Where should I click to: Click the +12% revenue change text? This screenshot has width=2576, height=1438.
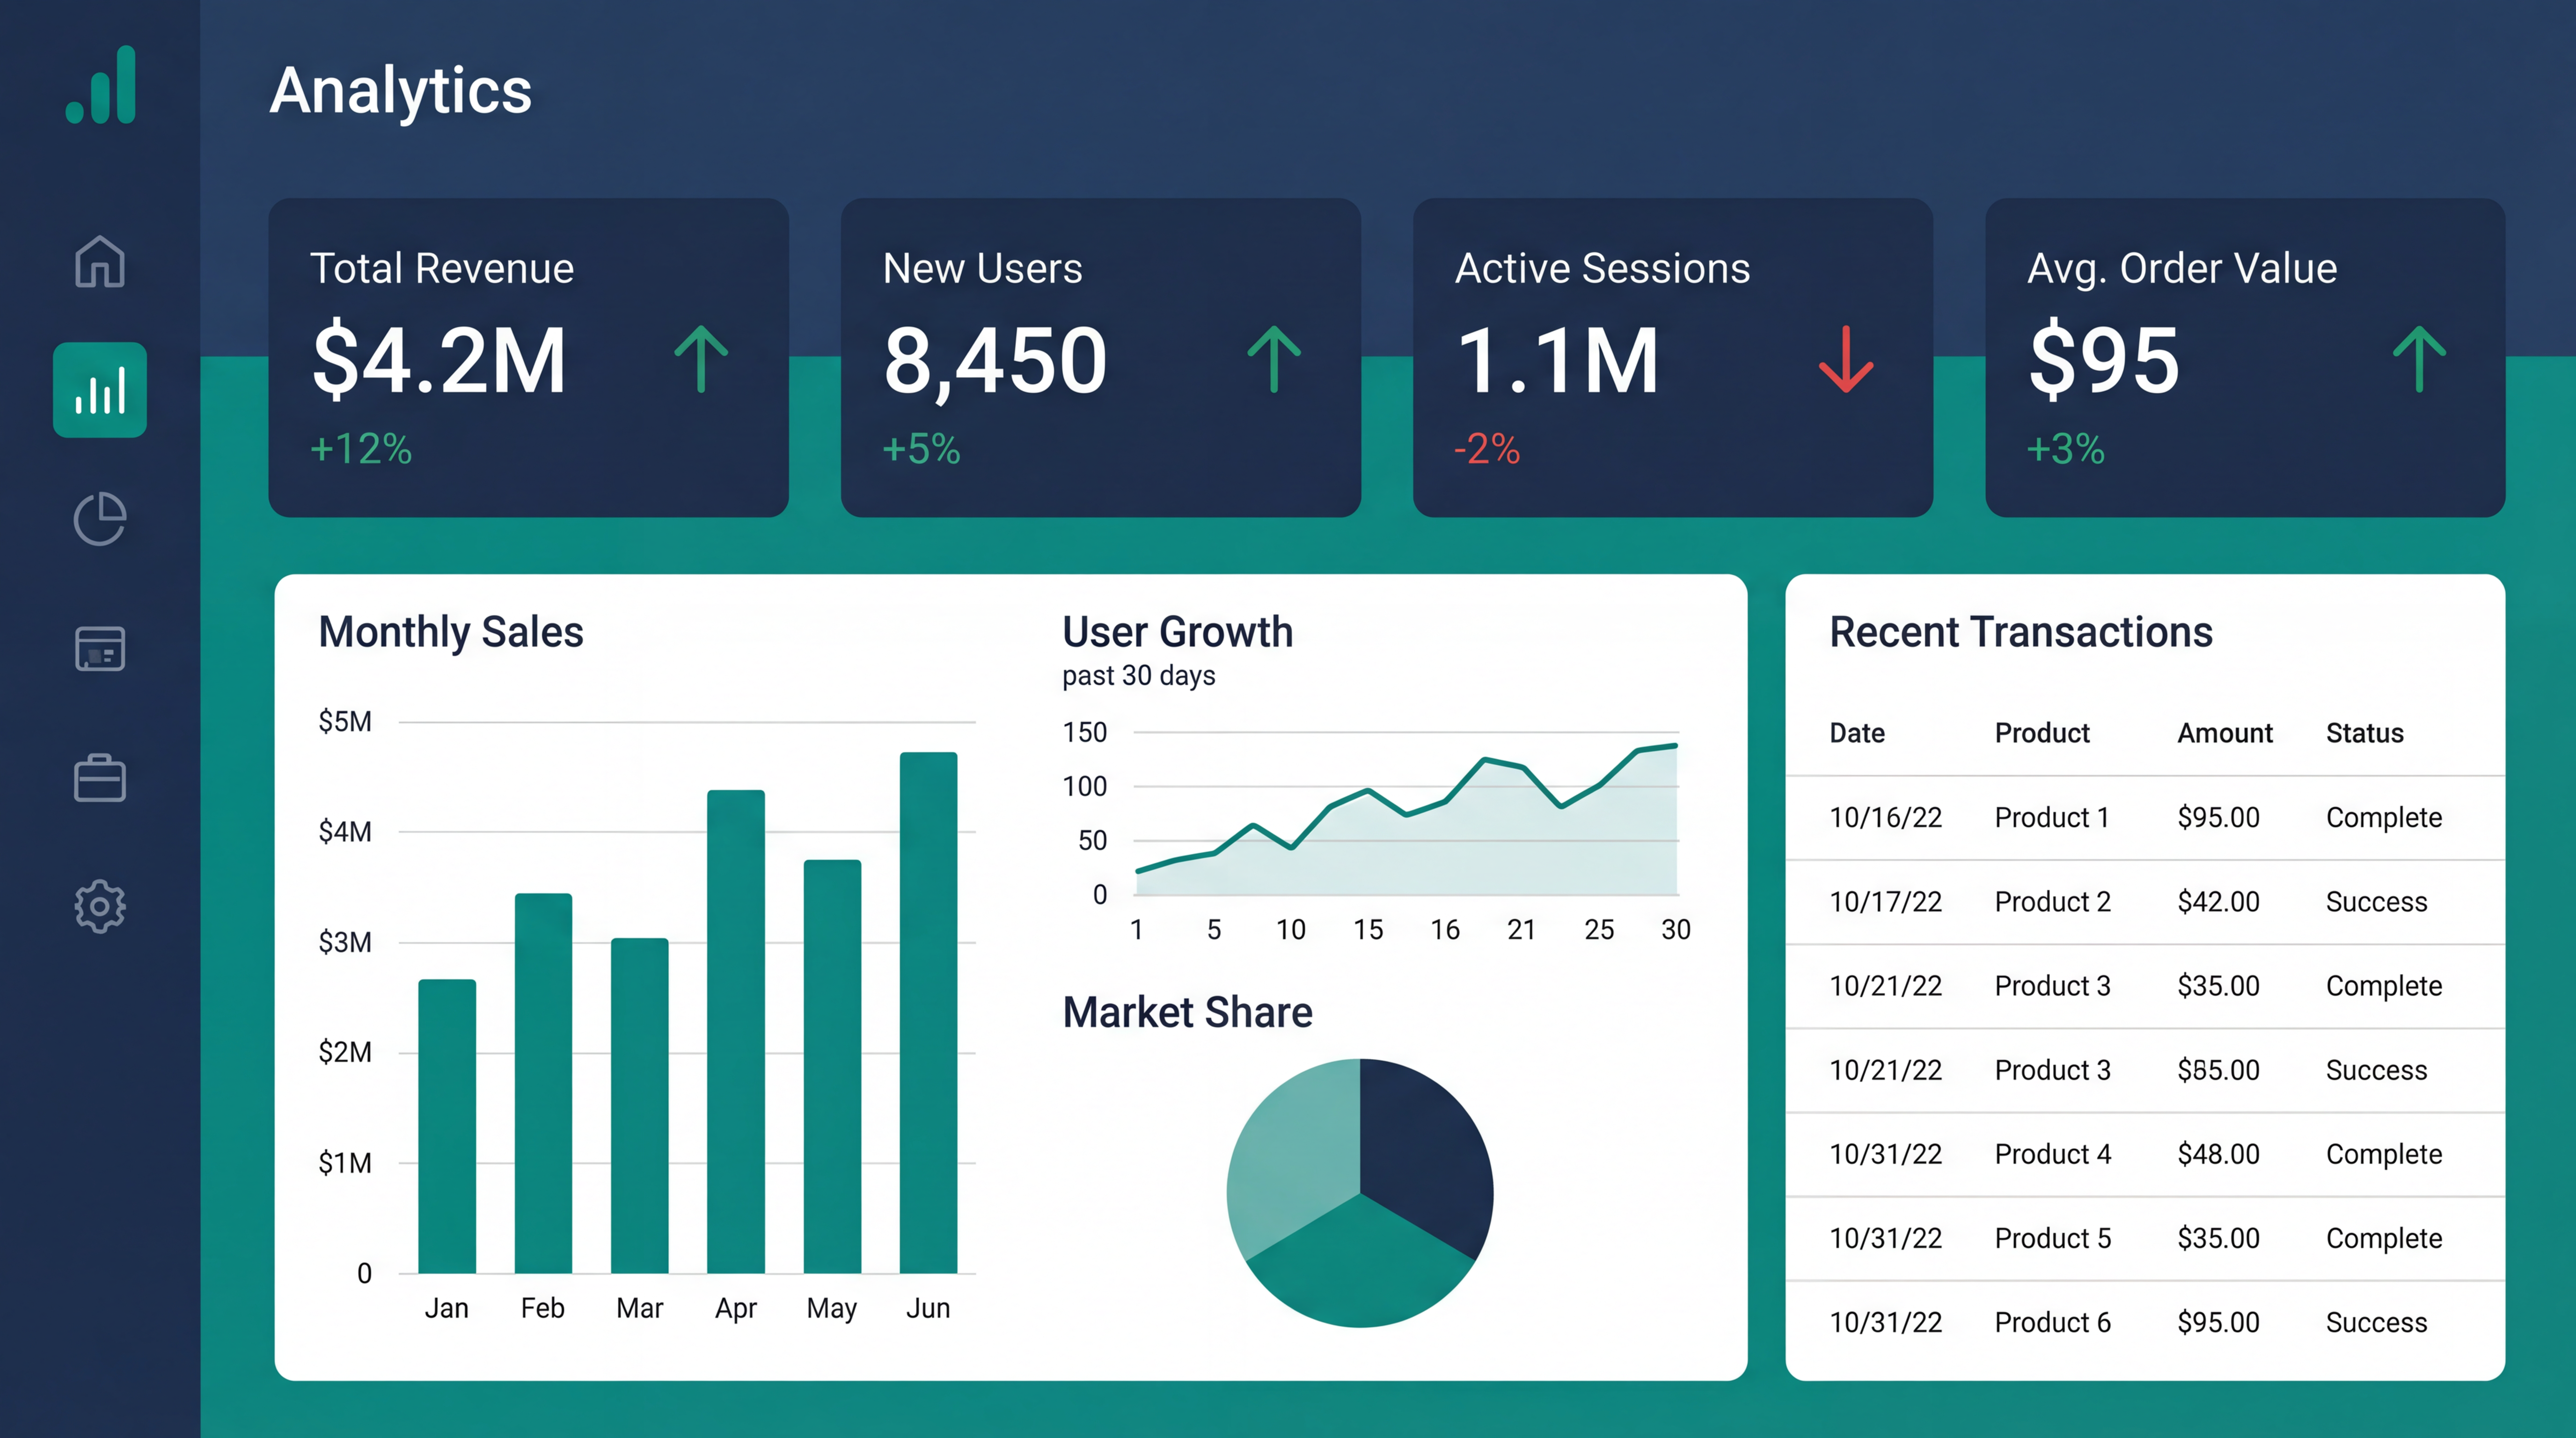click(x=361, y=449)
